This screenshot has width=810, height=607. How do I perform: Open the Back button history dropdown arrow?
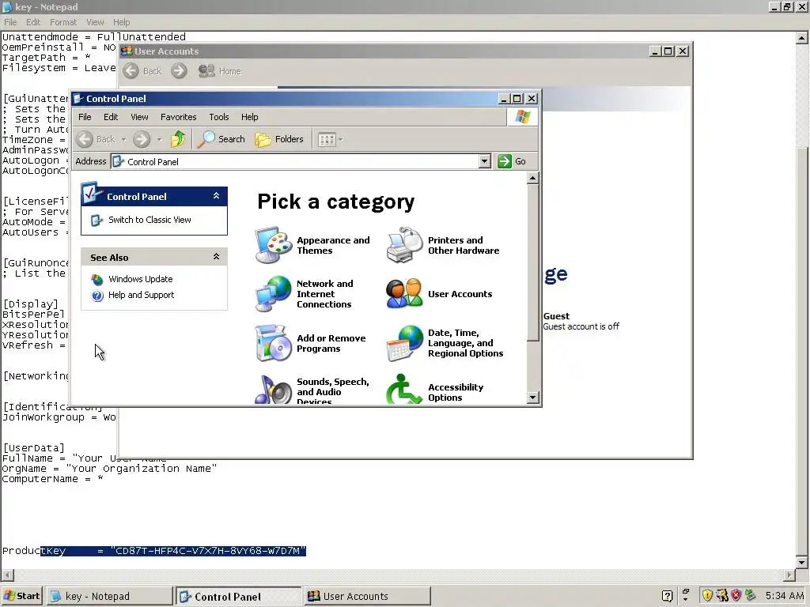[x=123, y=139]
